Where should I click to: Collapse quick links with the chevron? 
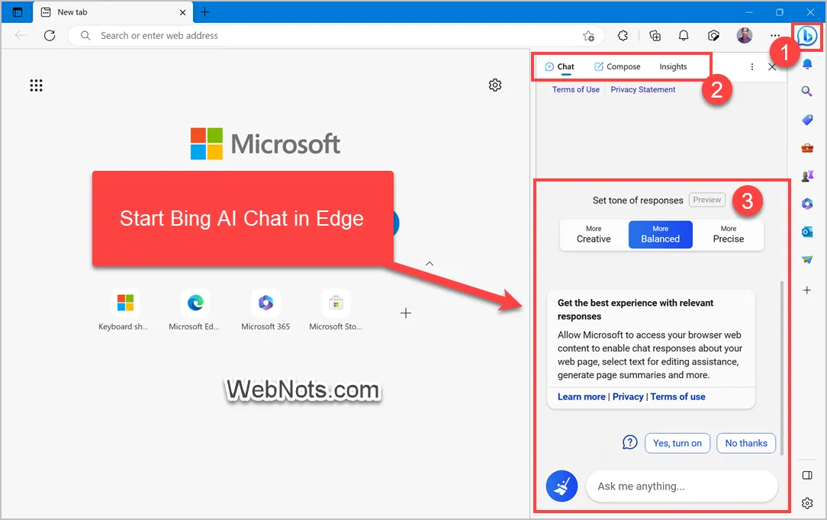[430, 263]
